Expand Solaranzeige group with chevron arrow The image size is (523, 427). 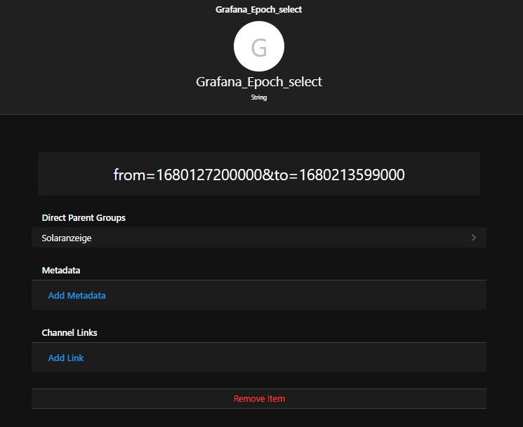(474, 238)
